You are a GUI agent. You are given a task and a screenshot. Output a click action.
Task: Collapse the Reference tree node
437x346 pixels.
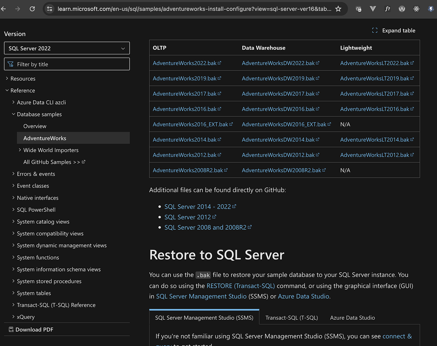point(7,90)
